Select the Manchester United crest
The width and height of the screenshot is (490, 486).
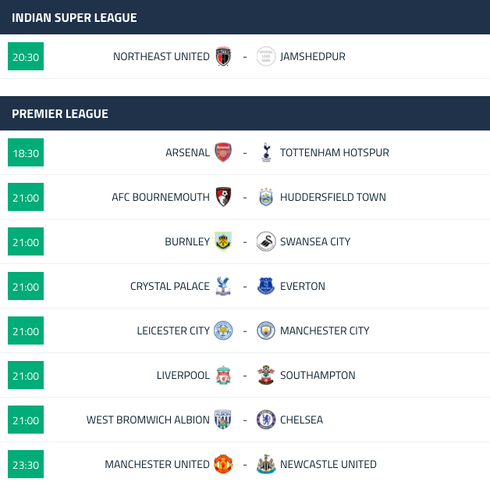[x=223, y=464]
